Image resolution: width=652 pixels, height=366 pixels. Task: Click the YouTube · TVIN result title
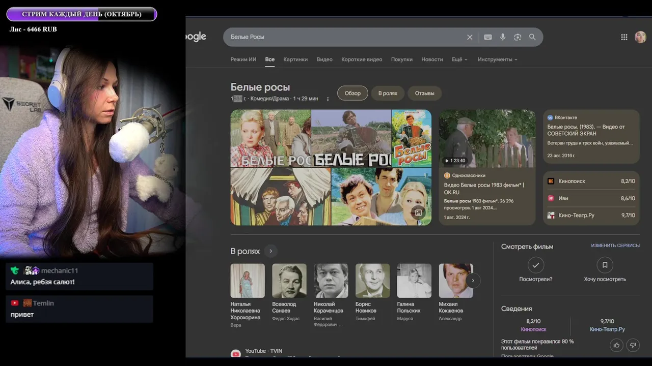263,351
